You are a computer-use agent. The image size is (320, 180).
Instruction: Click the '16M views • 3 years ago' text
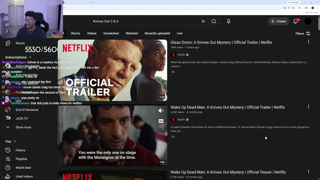(x=185, y=47)
